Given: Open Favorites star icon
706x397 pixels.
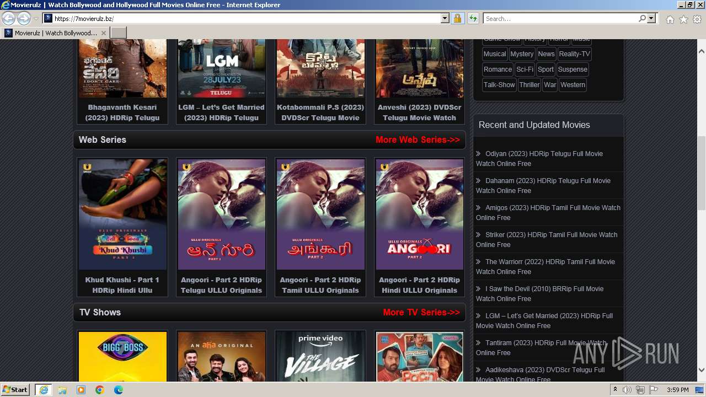Looking at the screenshot, I should (683, 19).
